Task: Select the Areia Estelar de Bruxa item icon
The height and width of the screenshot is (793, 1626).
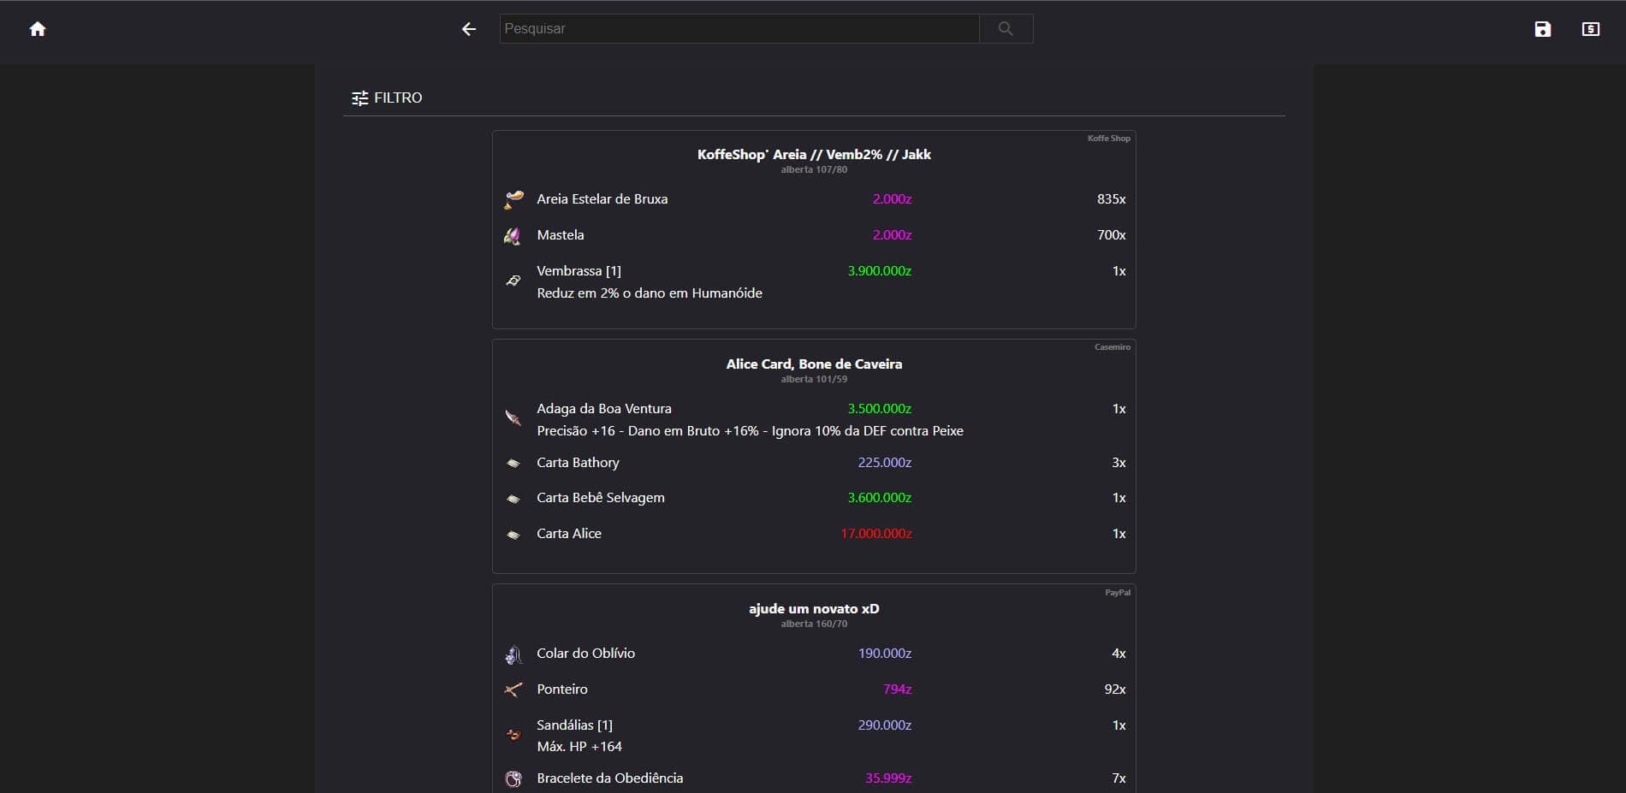Action: tap(513, 199)
